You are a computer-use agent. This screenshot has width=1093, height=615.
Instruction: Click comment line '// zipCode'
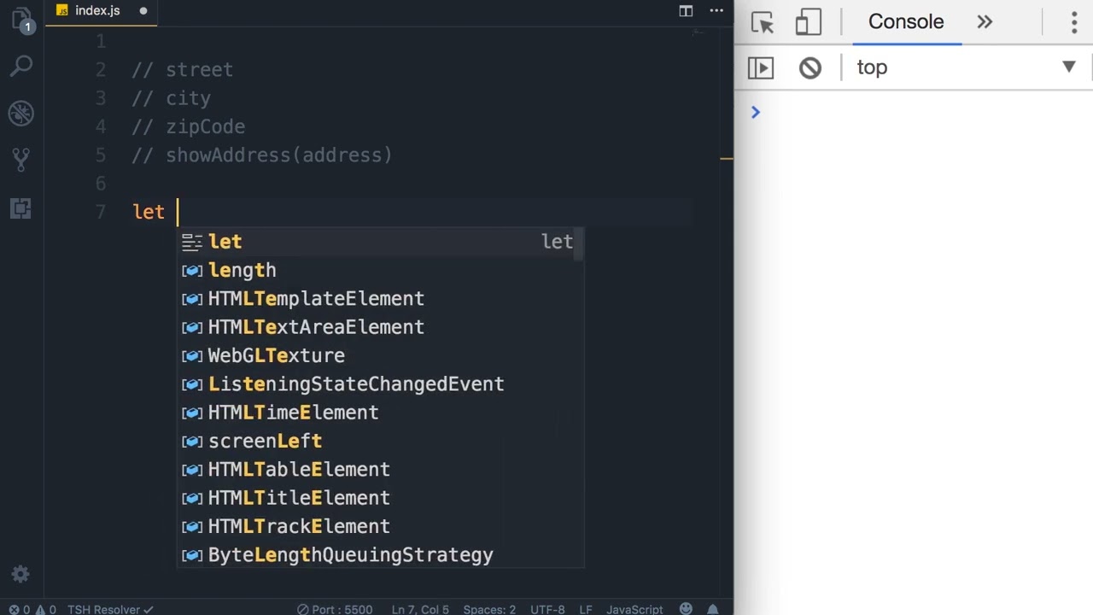point(189,126)
